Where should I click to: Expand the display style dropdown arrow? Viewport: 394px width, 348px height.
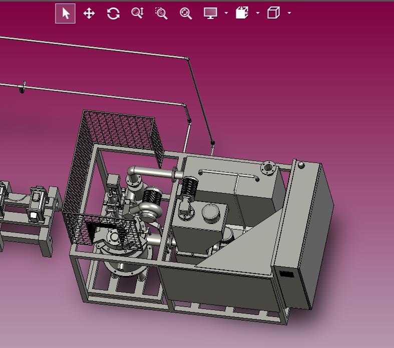pyautogui.click(x=226, y=13)
